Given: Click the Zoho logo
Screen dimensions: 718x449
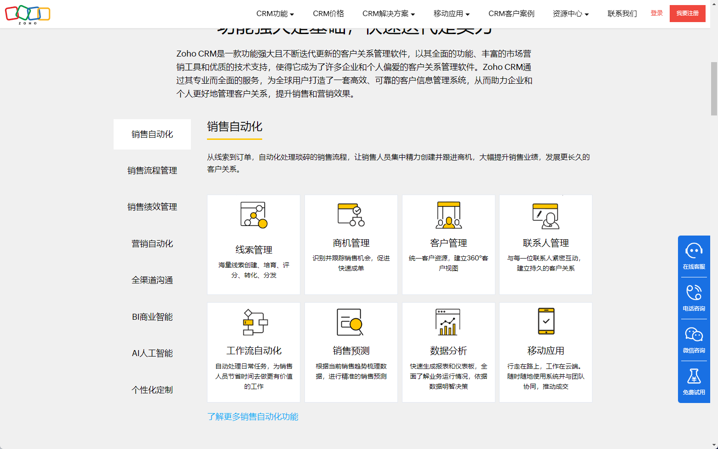Looking at the screenshot, I should [x=28, y=14].
